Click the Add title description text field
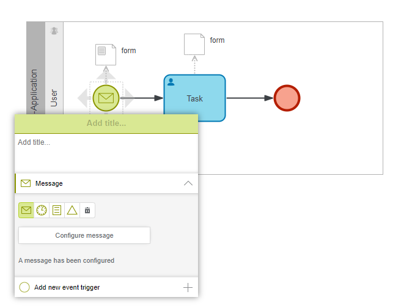This screenshot has height=308, width=401. pyautogui.click(x=106, y=152)
